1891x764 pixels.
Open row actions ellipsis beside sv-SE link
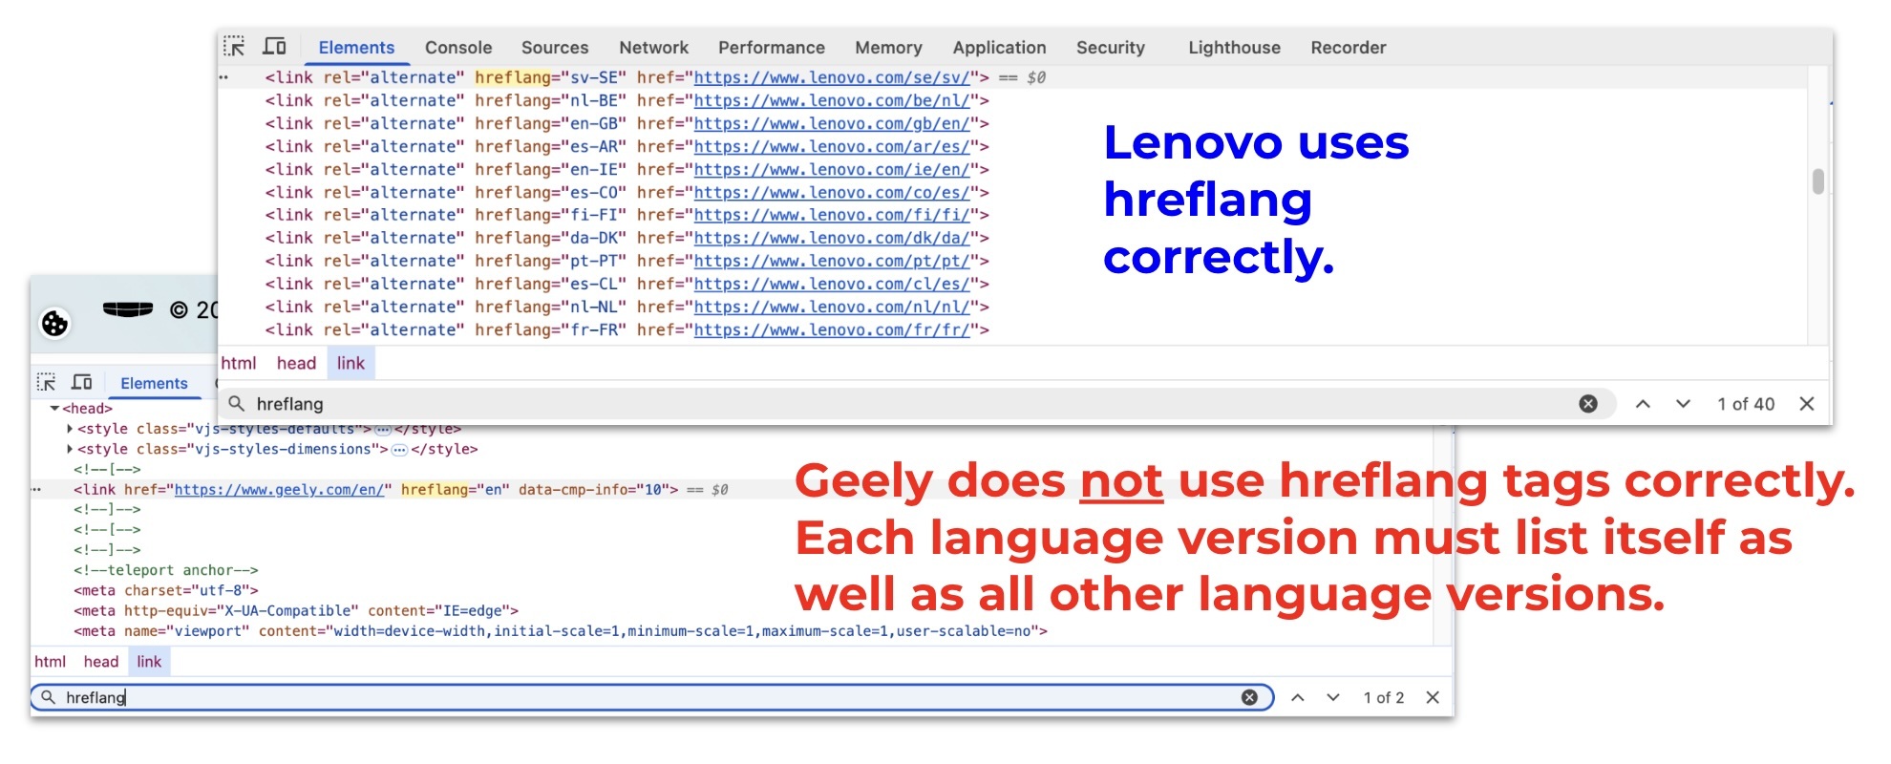(x=224, y=77)
